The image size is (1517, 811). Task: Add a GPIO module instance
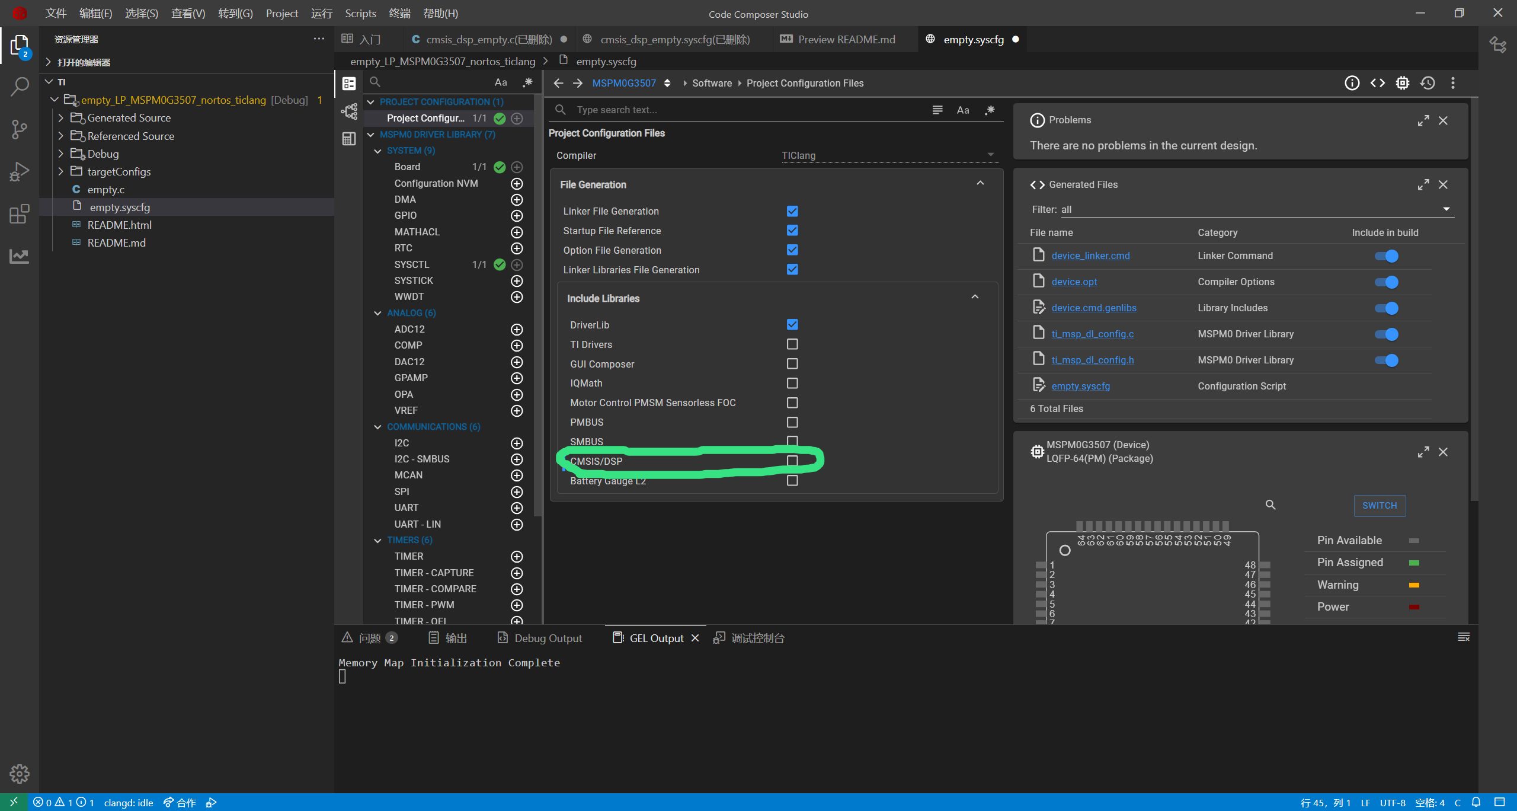point(517,216)
